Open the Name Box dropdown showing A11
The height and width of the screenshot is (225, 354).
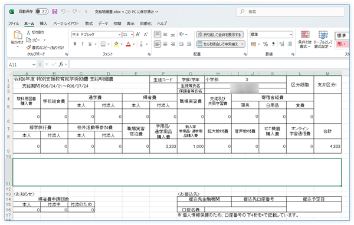(x=34, y=65)
